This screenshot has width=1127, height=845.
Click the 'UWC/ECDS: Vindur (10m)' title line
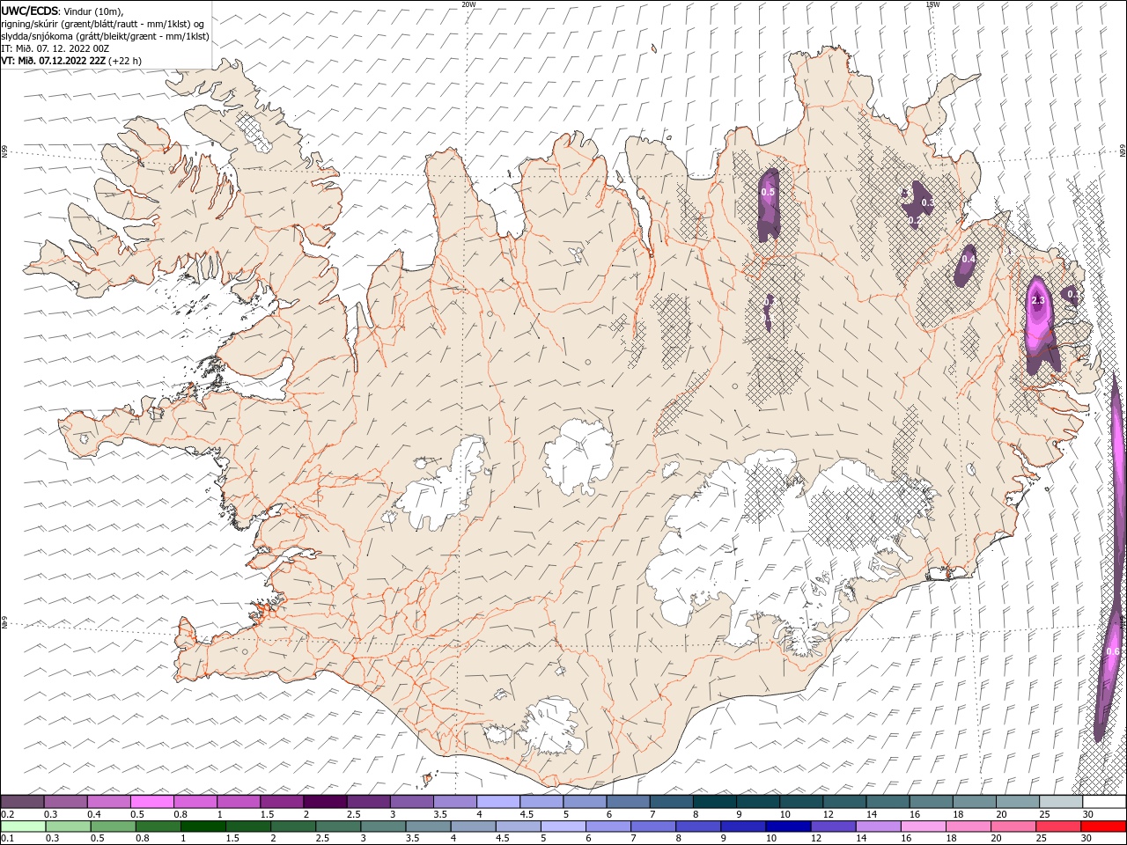[x=63, y=11]
